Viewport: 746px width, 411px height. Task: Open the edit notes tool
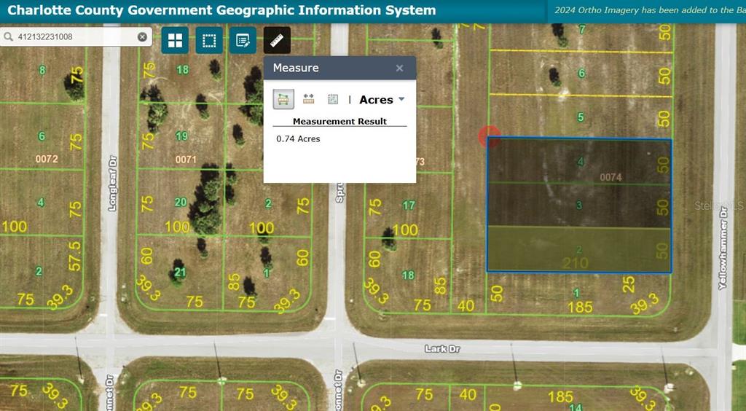pyautogui.click(x=243, y=41)
